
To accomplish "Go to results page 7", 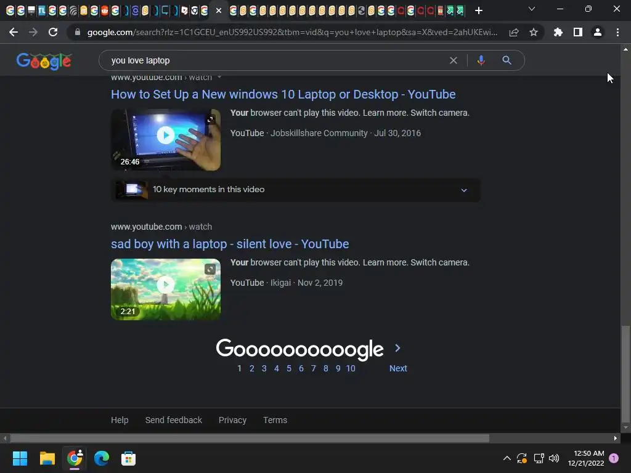I will point(314,368).
